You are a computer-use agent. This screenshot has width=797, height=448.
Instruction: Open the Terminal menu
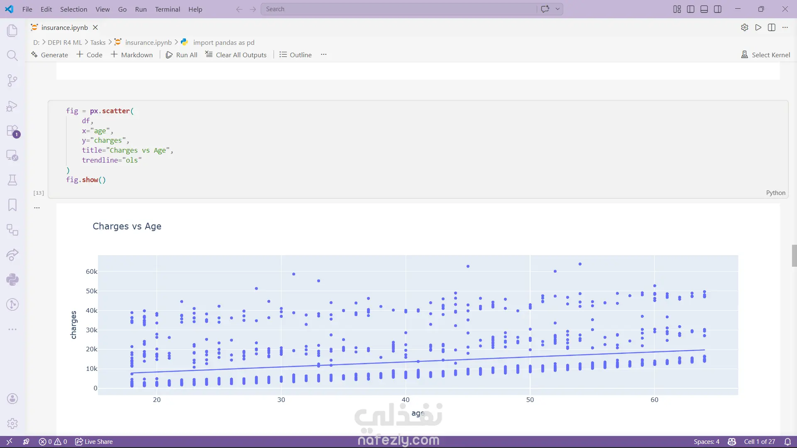[x=167, y=9]
